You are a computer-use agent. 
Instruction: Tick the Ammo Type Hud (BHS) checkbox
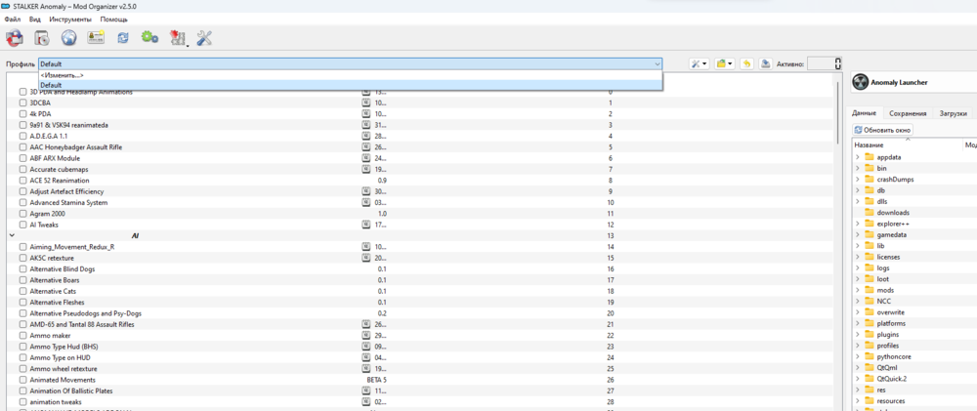coord(23,347)
